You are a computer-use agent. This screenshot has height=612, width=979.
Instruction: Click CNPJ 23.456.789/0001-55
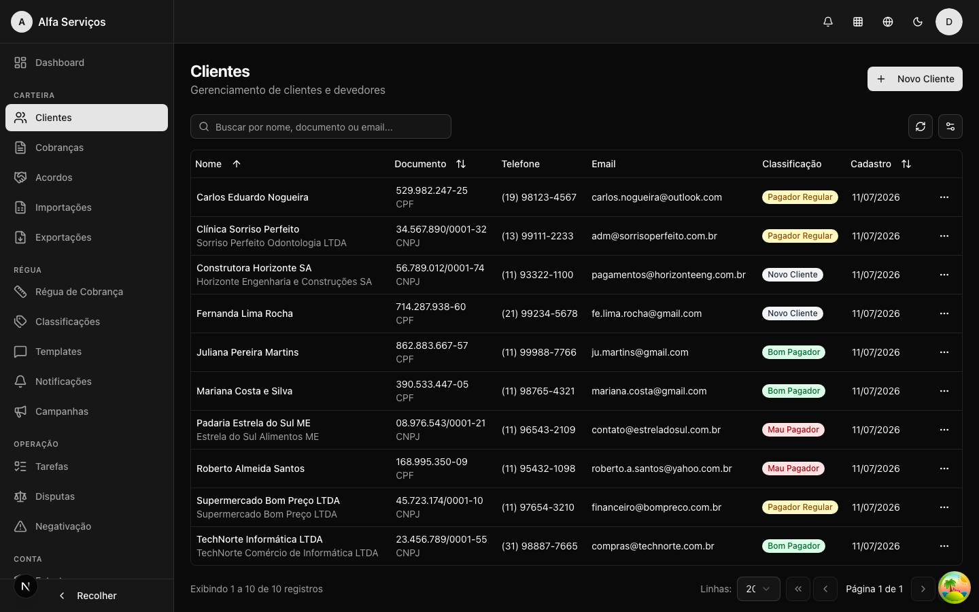click(x=441, y=539)
